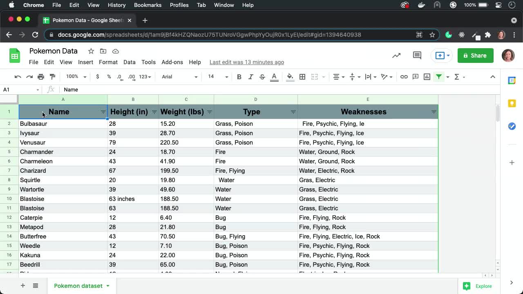Open the Tools menu
Image resolution: width=523 pixels, height=294 pixels.
(148, 62)
